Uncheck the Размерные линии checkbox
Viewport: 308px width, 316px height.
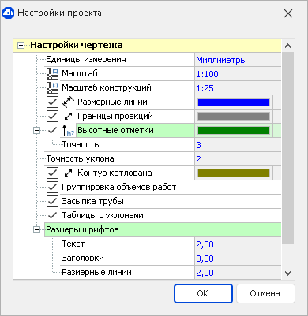pos(52,102)
